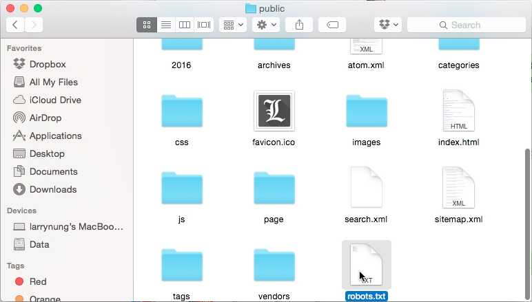This screenshot has width=532, height=302.
Task: Click the search.xml filename label
Action: tap(366, 219)
